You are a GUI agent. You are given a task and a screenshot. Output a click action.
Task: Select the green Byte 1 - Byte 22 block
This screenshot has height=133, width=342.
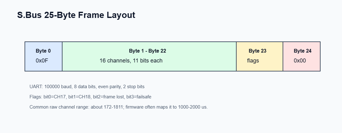click(x=149, y=56)
